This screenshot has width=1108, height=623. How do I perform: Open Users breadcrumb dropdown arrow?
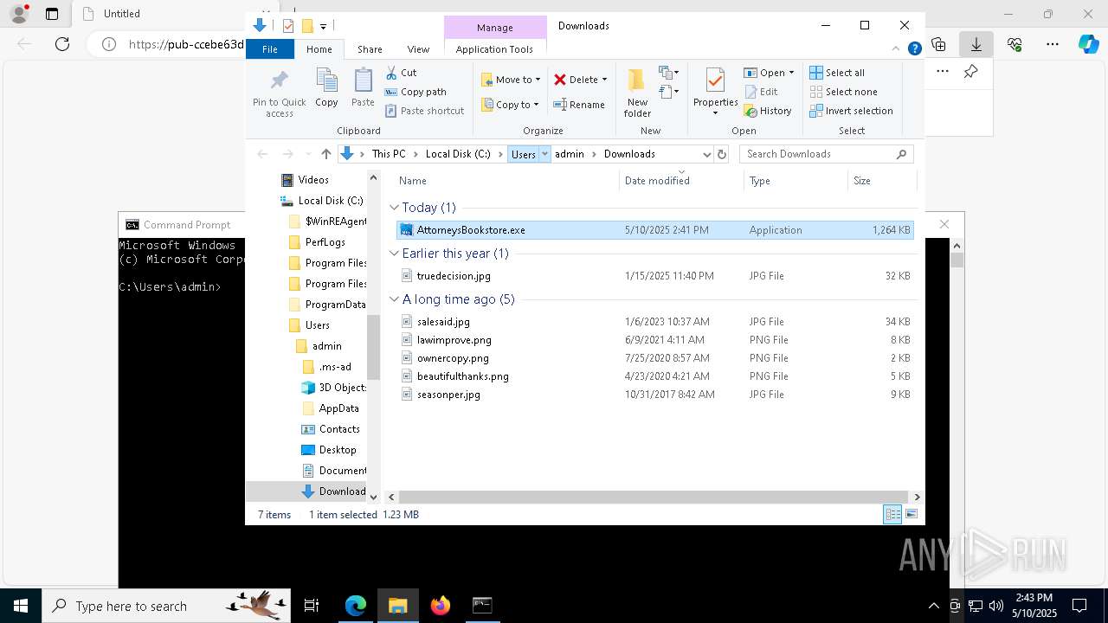(544, 154)
